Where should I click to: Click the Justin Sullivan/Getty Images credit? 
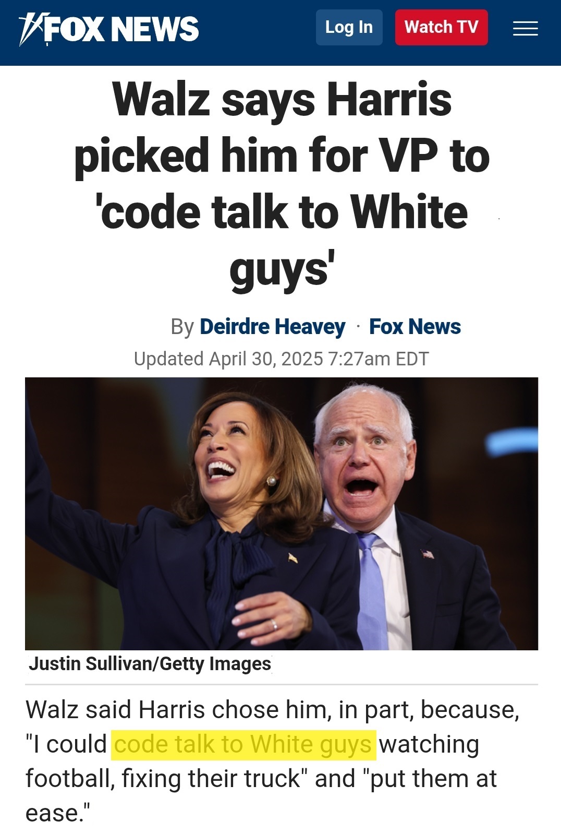click(x=150, y=664)
